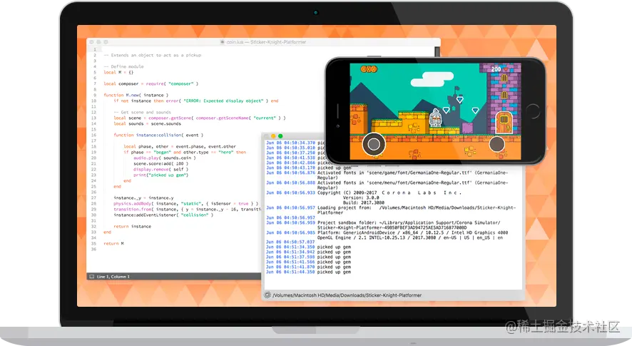
Task: Tap the purple crate on the ground
Action: [467, 128]
